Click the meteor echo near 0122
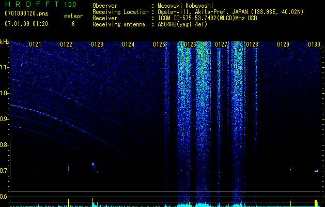Image resolution: width=325 pixels, height=207 pixels. (69, 168)
